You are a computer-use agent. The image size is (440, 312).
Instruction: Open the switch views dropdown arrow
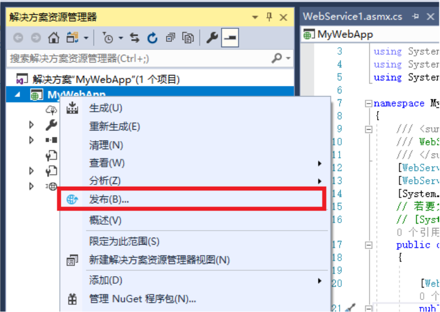86,38
